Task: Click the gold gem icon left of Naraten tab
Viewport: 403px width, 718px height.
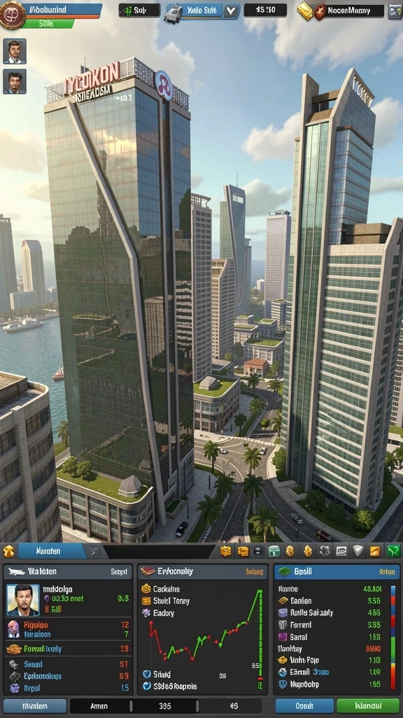Action: tap(8, 551)
